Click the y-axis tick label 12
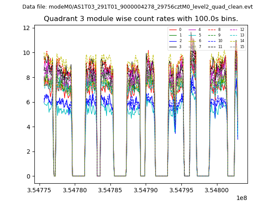The height and width of the screenshot is (206, 275). pyautogui.click(x=26, y=28)
